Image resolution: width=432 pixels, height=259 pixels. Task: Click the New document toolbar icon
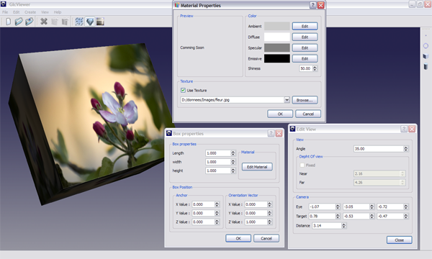pos(8,22)
